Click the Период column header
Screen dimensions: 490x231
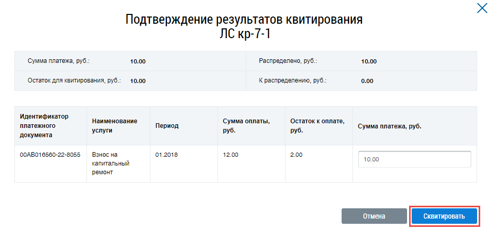(167, 126)
